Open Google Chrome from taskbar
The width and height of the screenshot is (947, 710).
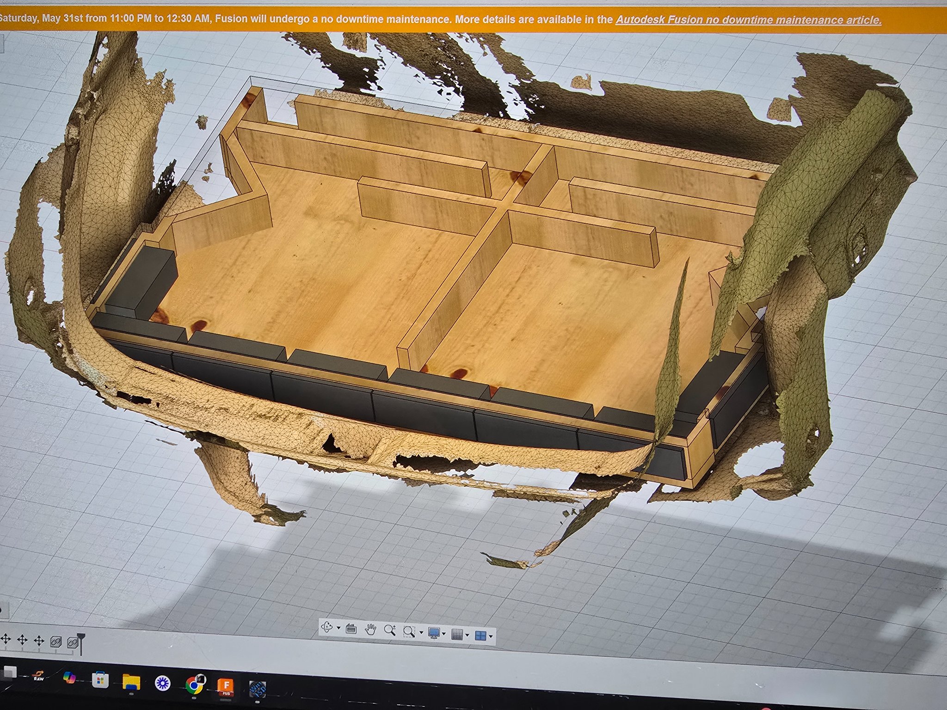195,685
